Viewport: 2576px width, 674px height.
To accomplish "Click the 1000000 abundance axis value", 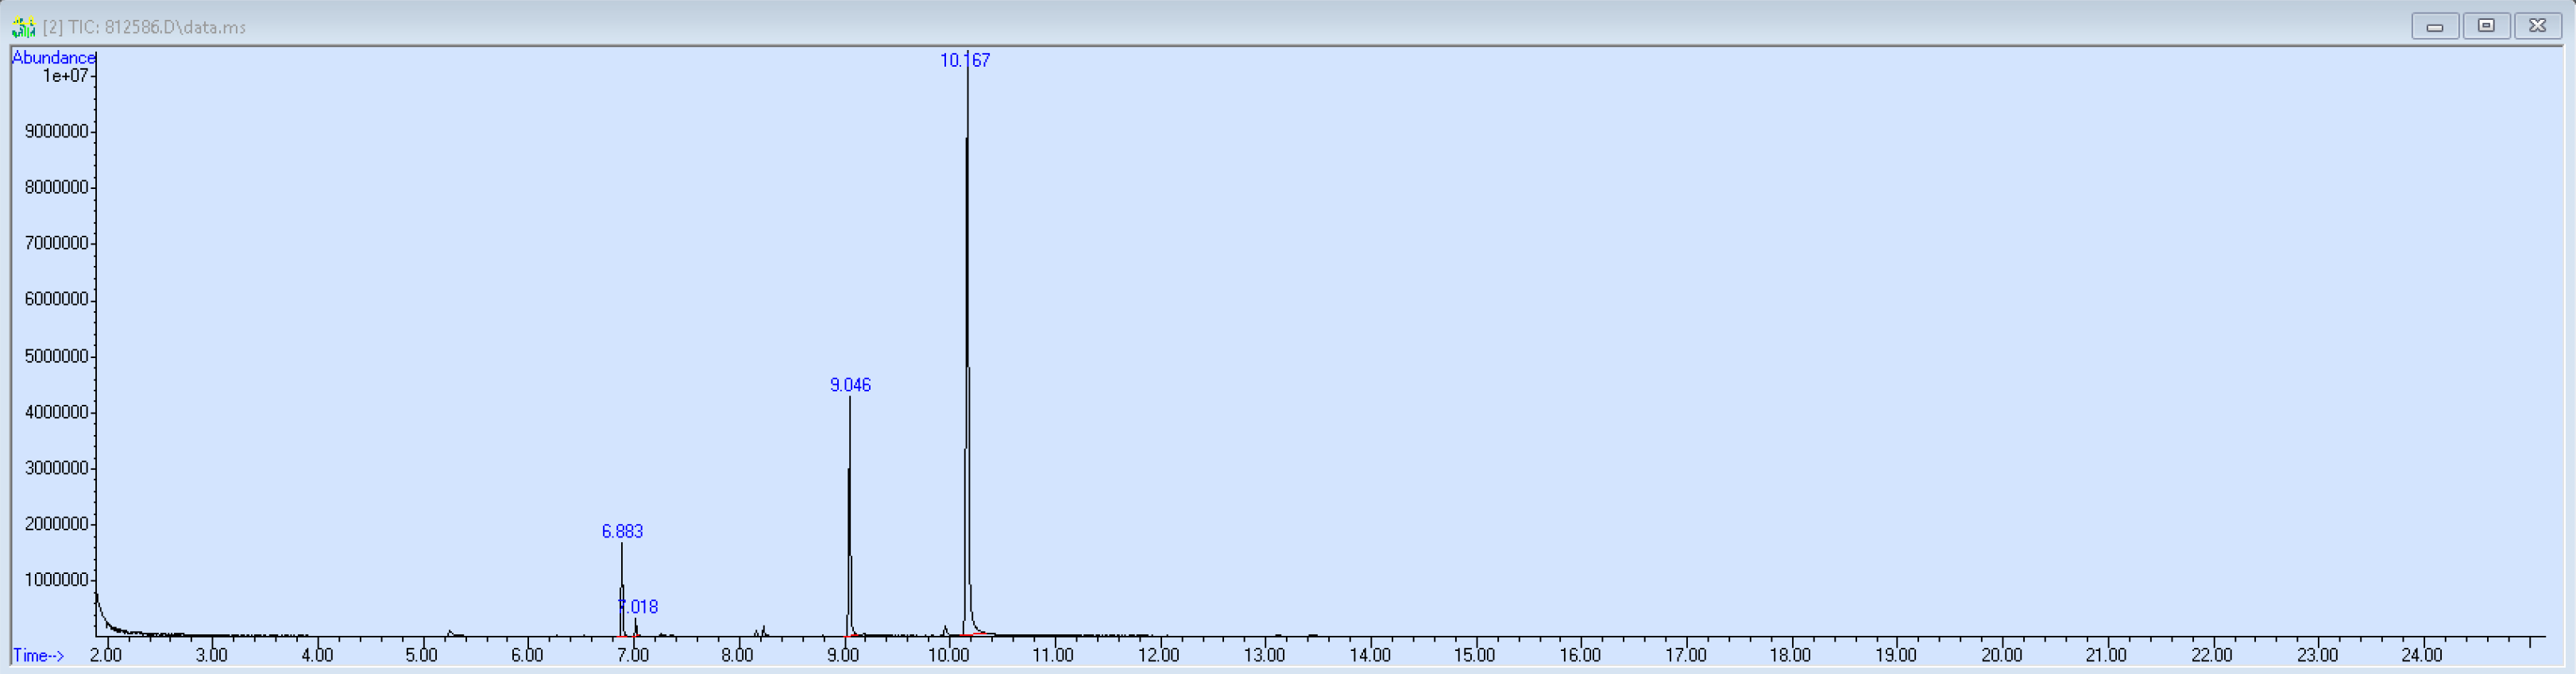I will pos(56,580).
